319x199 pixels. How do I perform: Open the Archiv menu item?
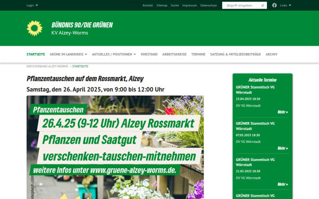271,54
